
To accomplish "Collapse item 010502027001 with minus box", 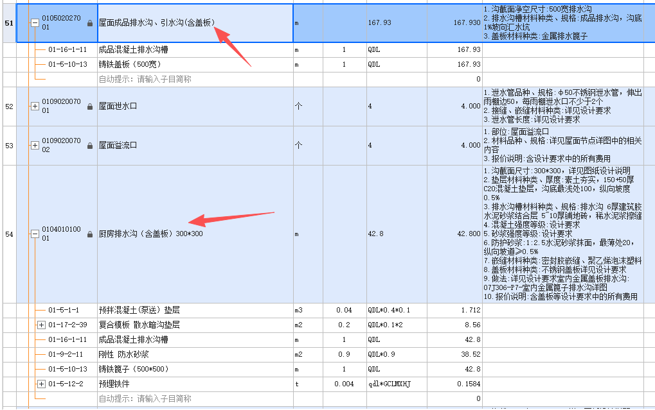I will pyautogui.click(x=35, y=23).
